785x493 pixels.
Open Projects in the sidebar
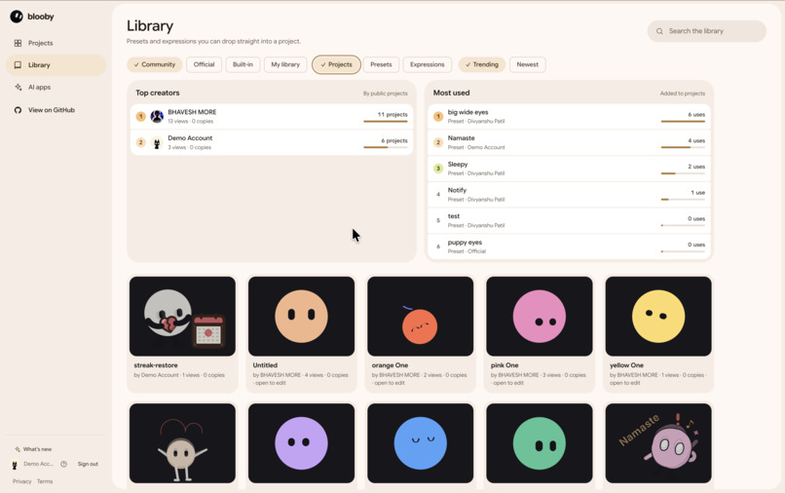(x=56, y=43)
